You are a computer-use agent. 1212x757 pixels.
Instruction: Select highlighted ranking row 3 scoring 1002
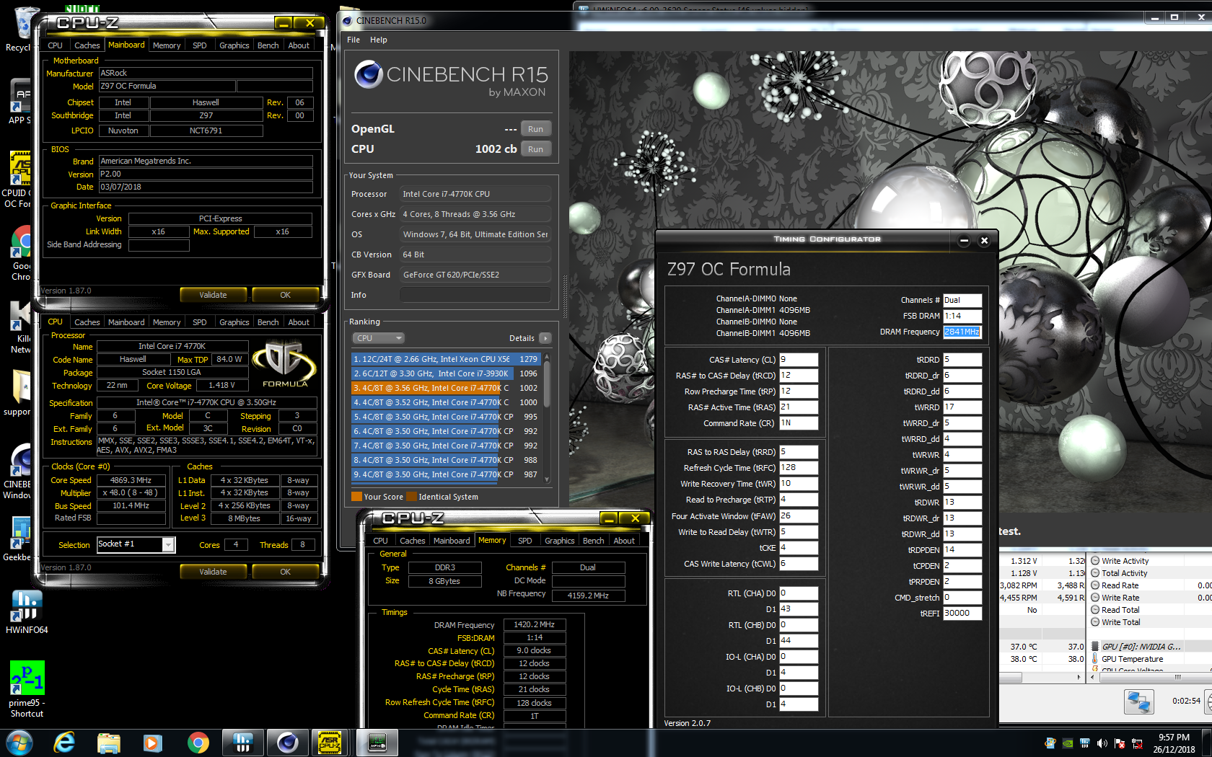[446, 388]
